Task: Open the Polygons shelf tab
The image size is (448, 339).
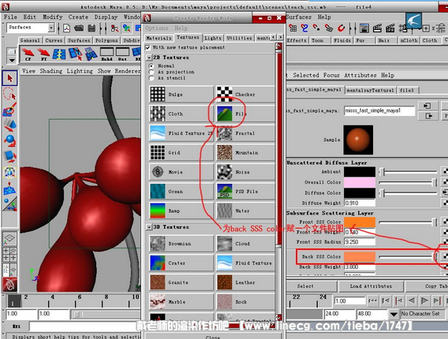Action: (106, 40)
